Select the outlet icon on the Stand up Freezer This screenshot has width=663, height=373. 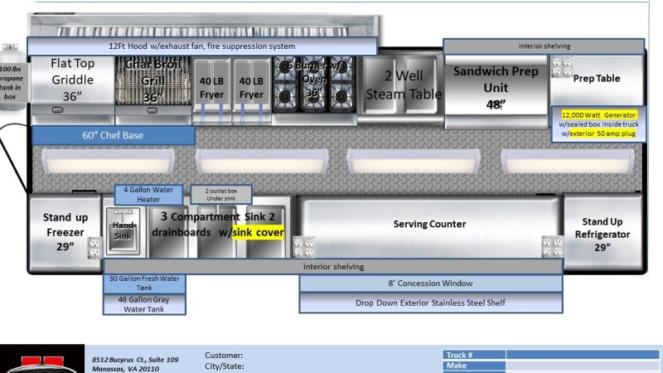click(94, 247)
